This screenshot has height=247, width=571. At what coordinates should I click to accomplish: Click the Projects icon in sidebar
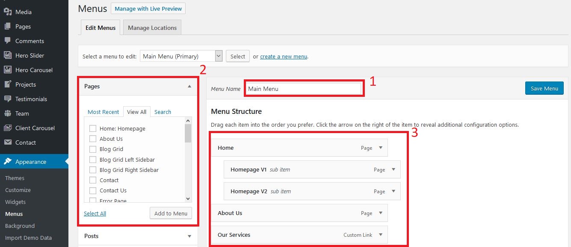[x=8, y=84]
